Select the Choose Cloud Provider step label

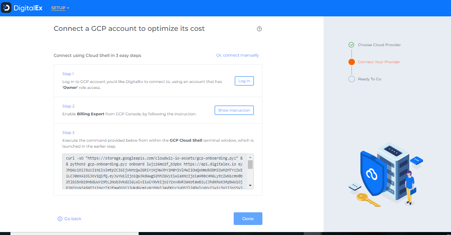(379, 45)
